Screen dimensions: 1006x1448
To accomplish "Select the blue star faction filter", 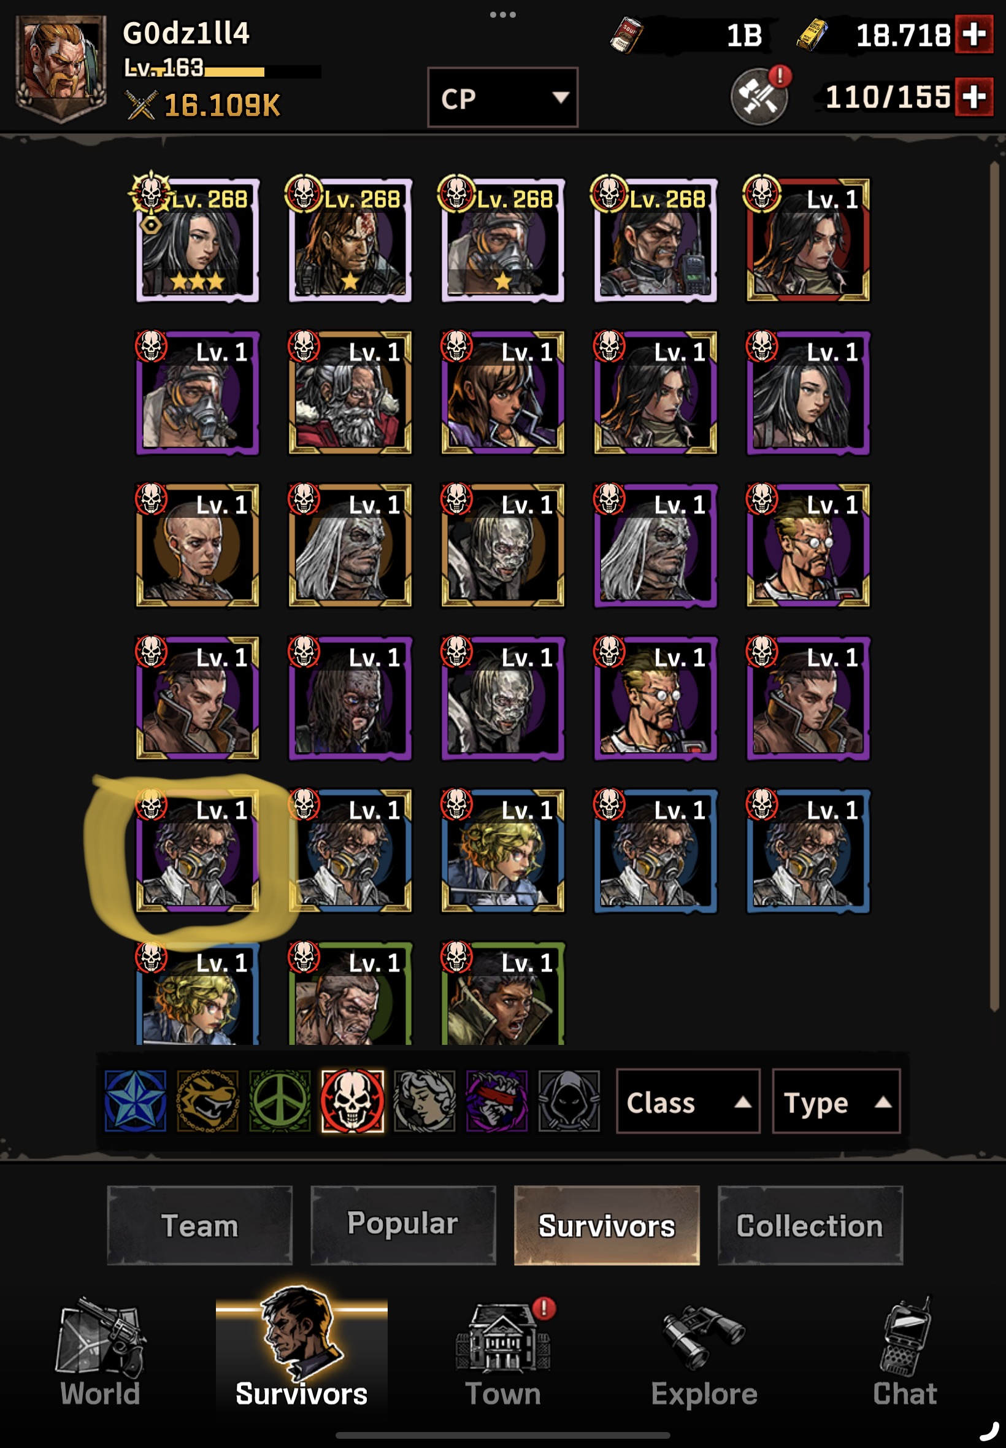I will coord(136,1101).
